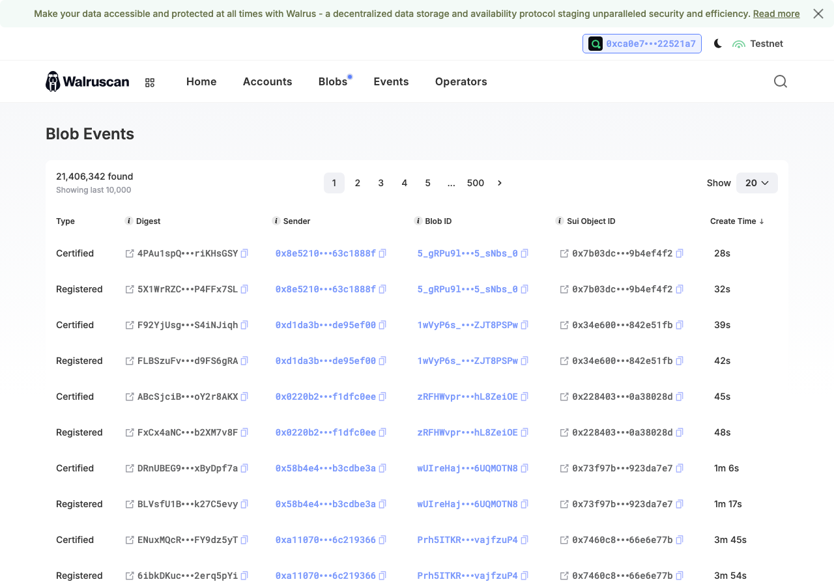Show info for the Digest column

point(129,221)
